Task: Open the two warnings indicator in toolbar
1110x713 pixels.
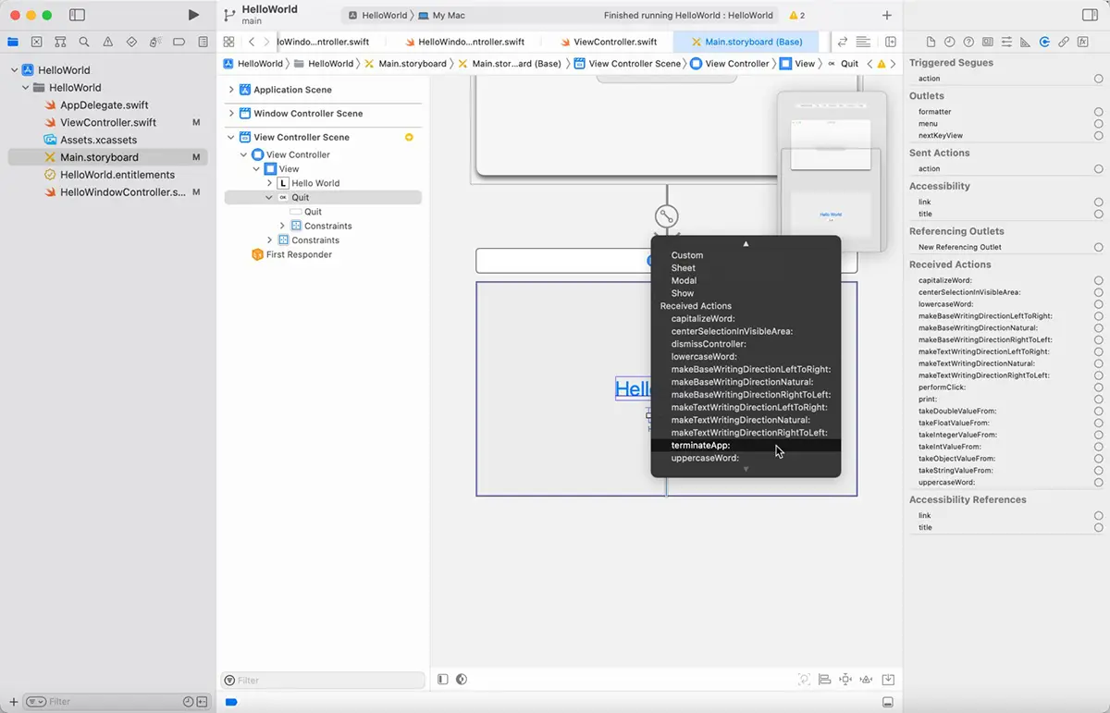Action: pos(796,16)
